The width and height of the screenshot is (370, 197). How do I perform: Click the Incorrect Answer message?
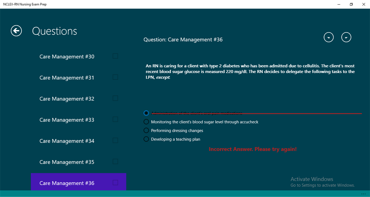pyautogui.click(x=253, y=149)
